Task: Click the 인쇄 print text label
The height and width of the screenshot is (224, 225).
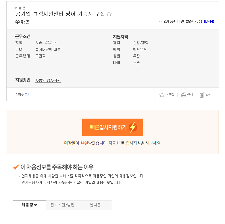Action: (x=190, y=95)
